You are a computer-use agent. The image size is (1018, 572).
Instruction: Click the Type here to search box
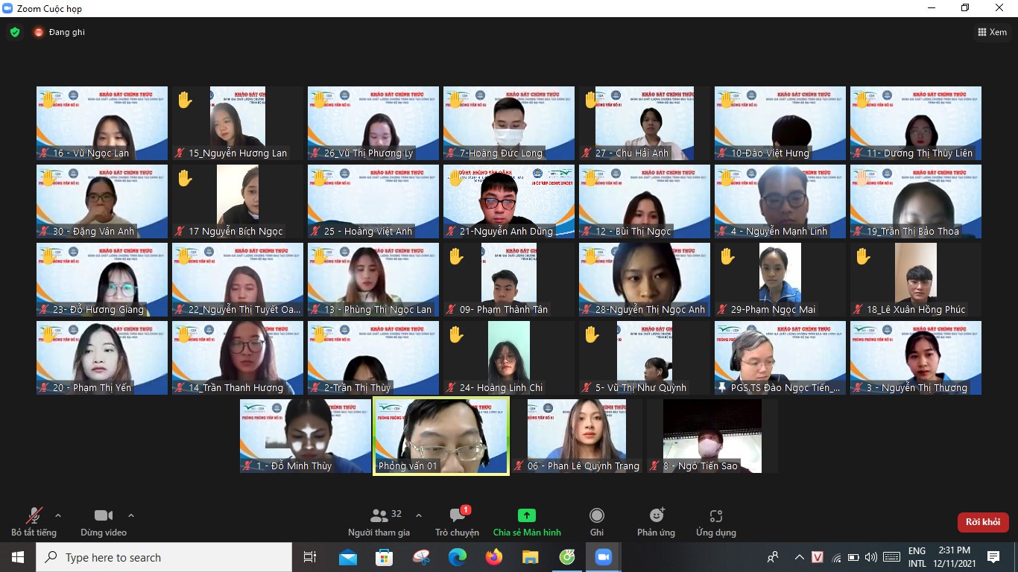tap(164, 557)
